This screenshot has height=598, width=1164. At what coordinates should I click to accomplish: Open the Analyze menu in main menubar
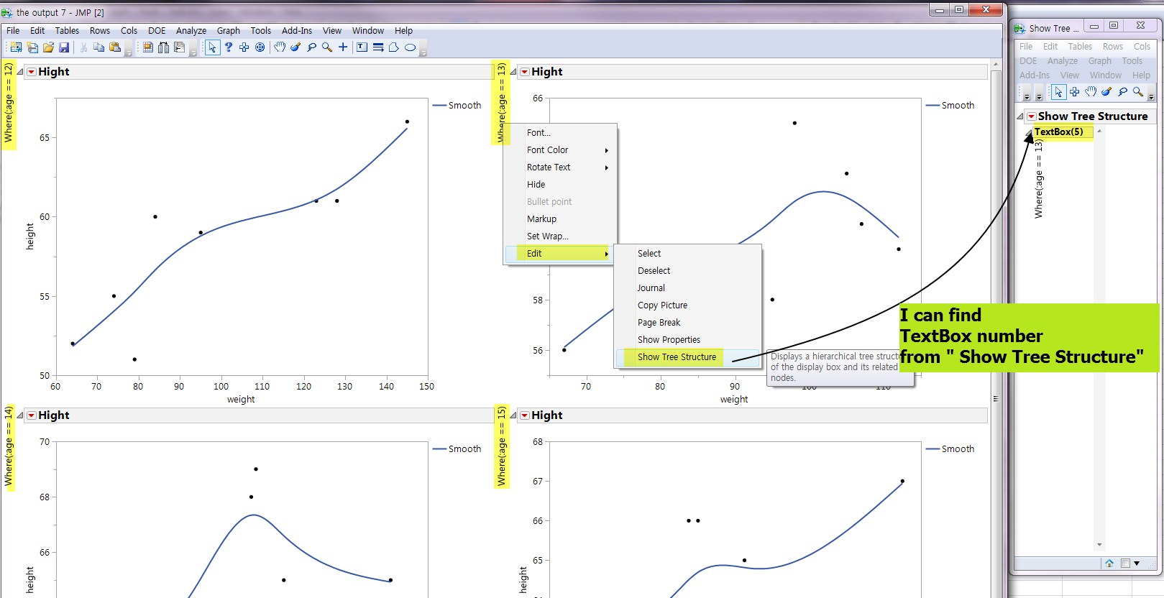[191, 31]
